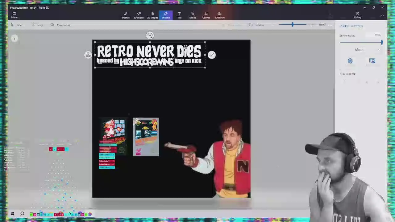Open the 2D shapes tab

pyautogui.click(x=139, y=15)
